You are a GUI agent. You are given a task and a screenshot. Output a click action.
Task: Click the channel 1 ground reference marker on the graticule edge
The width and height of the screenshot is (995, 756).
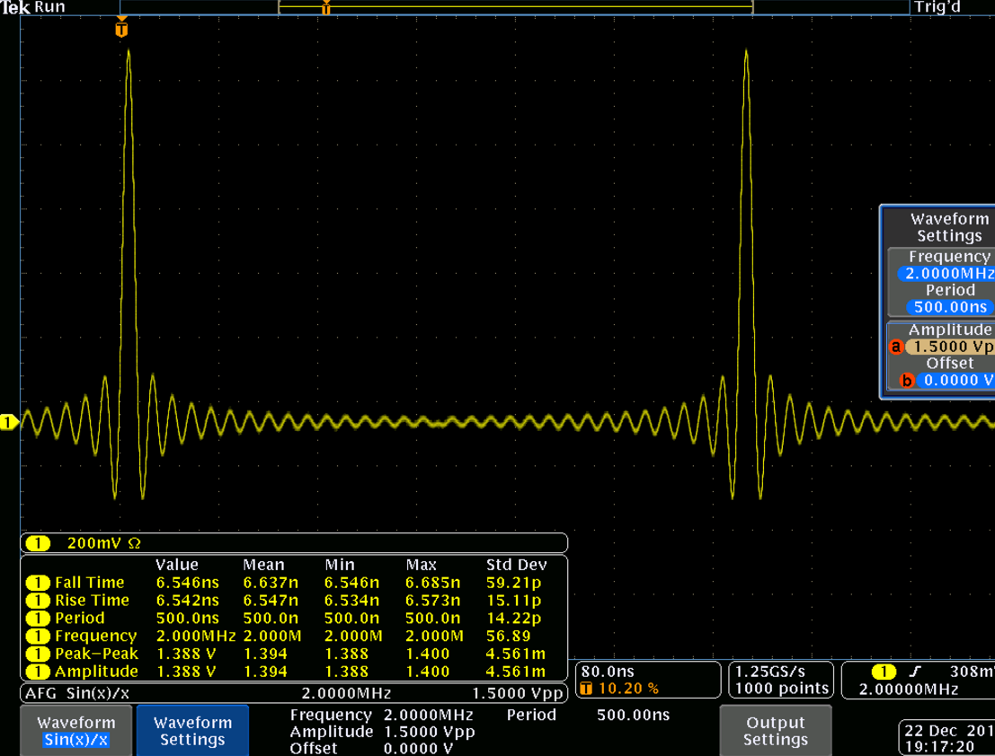(9, 422)
